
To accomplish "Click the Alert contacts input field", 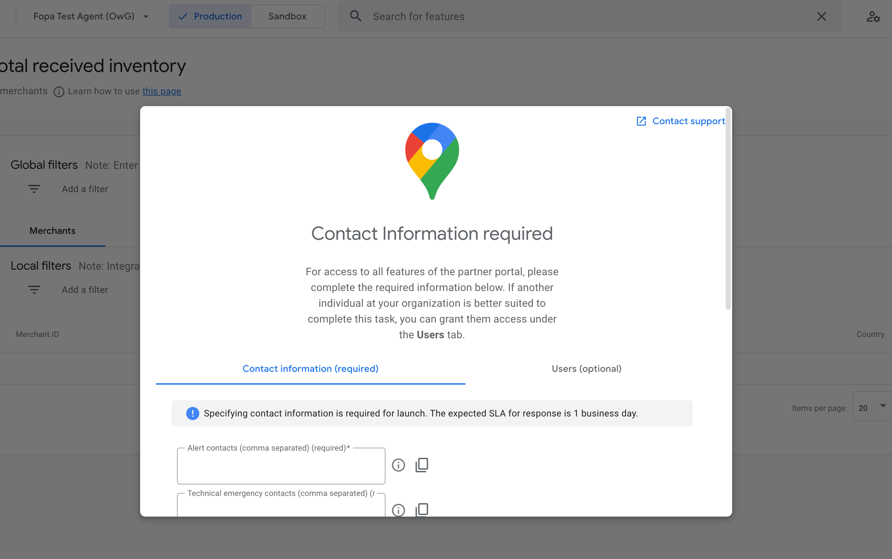I will tap(281, 466).
